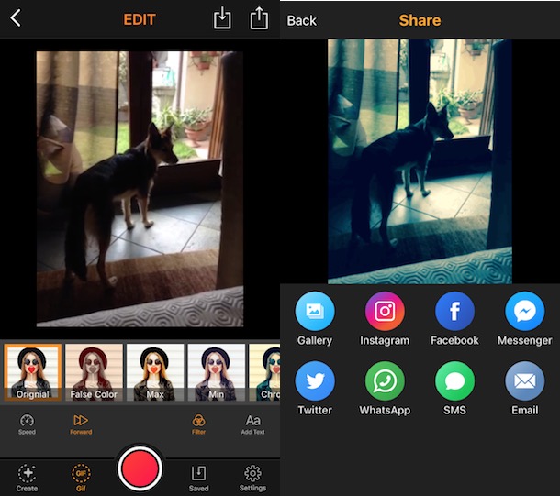
Task: Share via Email
Action: click(x=524, y=389)
